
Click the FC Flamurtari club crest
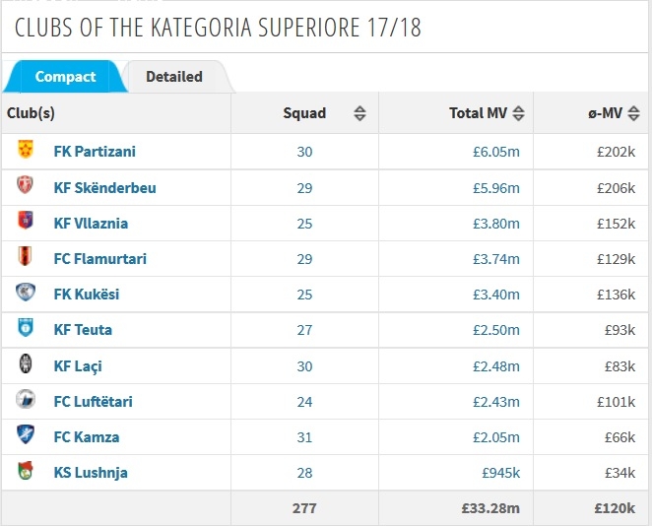pos(25,256)
